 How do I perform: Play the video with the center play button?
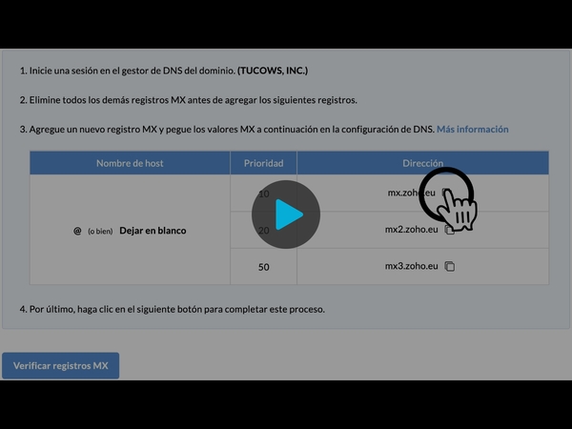click(x=286, y=214)
